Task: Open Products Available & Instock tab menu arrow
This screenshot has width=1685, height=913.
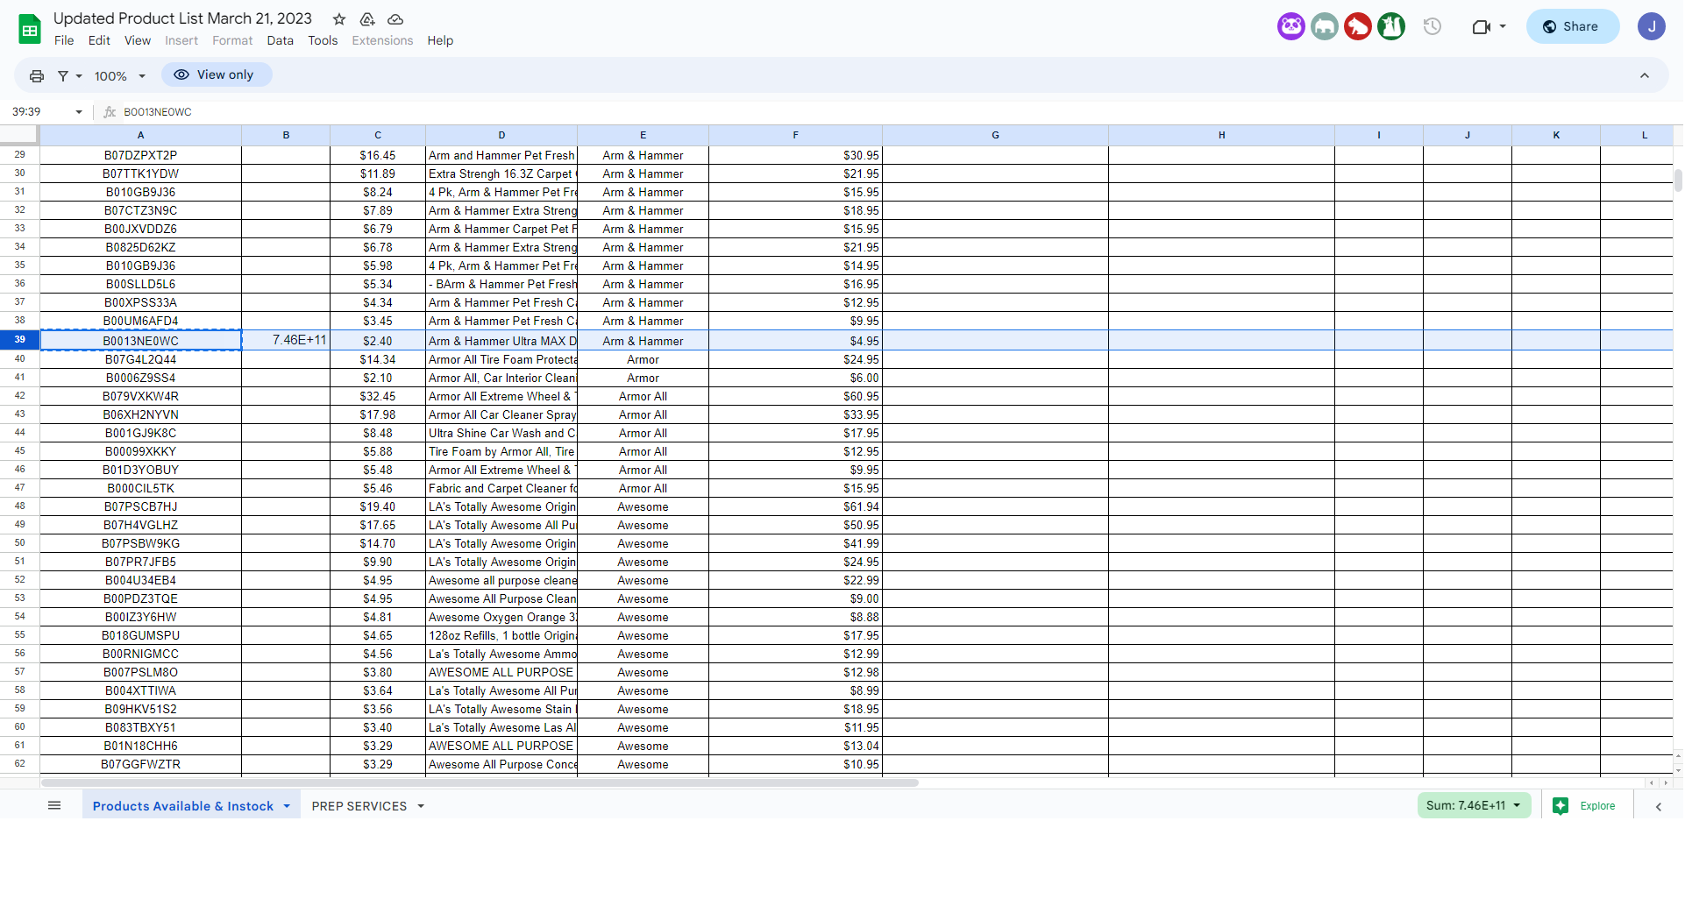Action: 287,806
